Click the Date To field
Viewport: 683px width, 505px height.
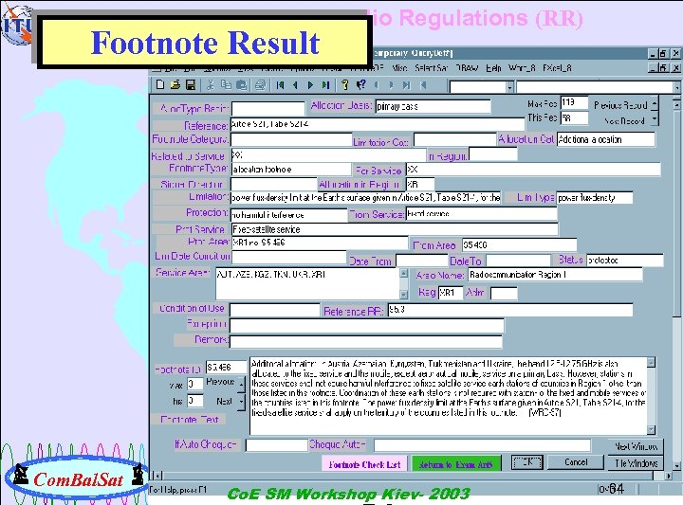[x=518, y=261]
